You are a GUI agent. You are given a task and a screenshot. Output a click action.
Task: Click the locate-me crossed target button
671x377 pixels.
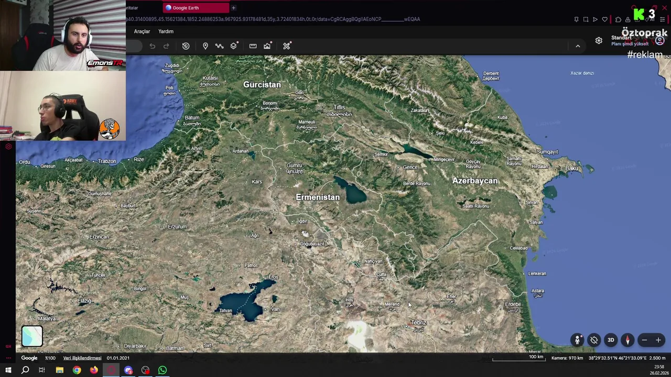pos(594,340)
